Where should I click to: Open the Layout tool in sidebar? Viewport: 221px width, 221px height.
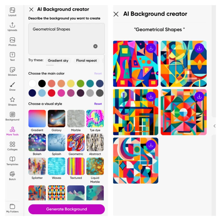[x=12, y=12]
